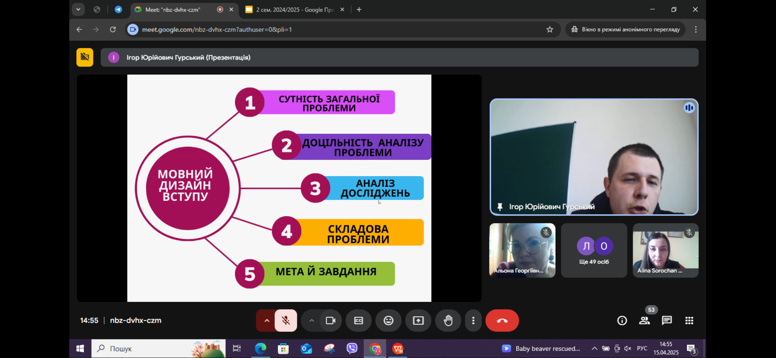Open meeting details info icon
This screenshot has height=358, width=776.
click(x=622, y=320)
